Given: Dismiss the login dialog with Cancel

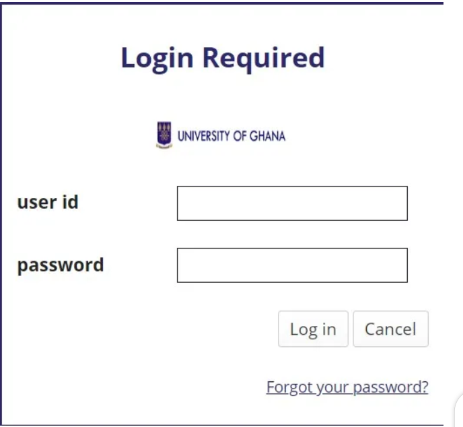Looking at the screenshot, I should coord(390,329).
